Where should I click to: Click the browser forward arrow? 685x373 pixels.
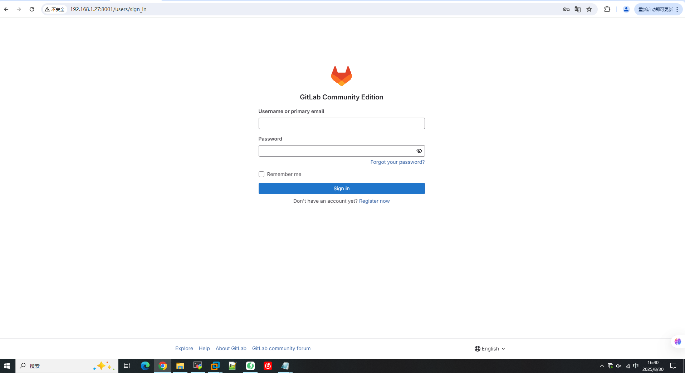(x=19, y=9)
